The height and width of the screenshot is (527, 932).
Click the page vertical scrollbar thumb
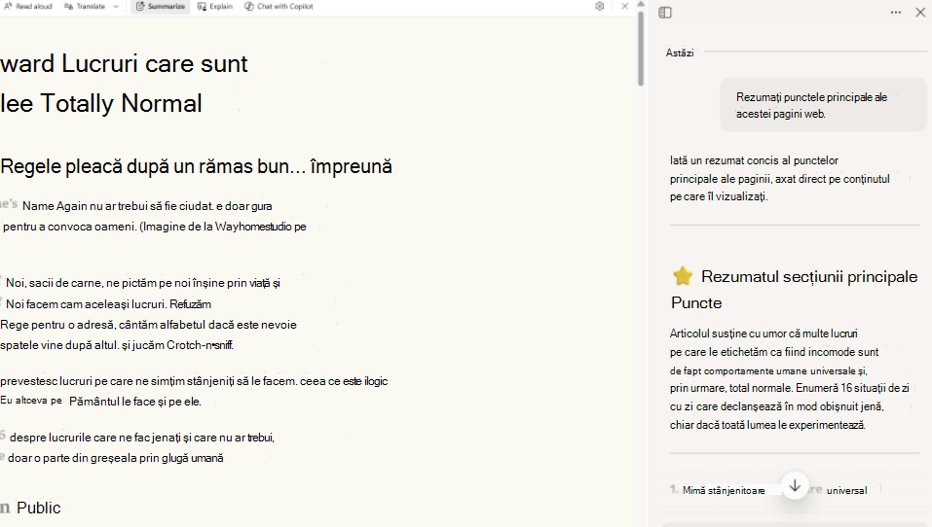(641, 49)
